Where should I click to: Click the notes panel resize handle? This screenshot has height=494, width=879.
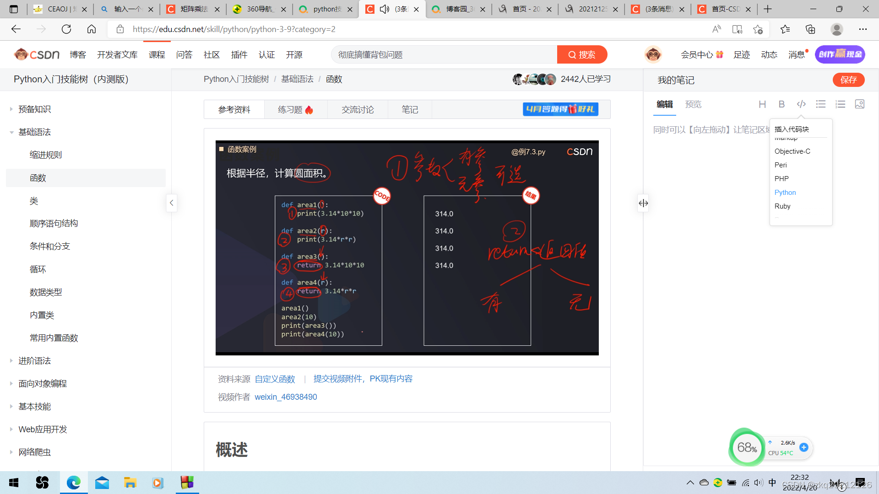pos(643,203)
